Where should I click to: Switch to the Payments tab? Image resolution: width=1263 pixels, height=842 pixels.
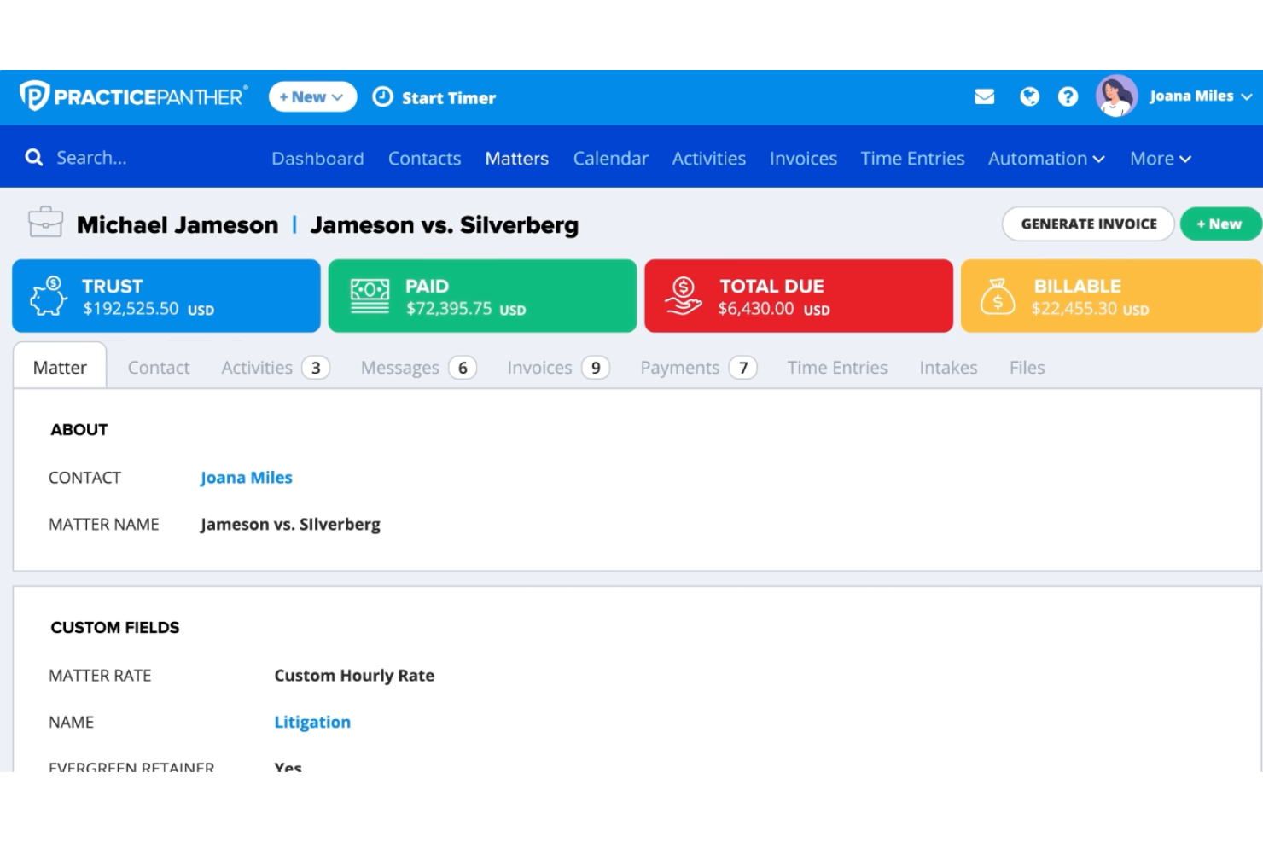click(x=680, y=367)
